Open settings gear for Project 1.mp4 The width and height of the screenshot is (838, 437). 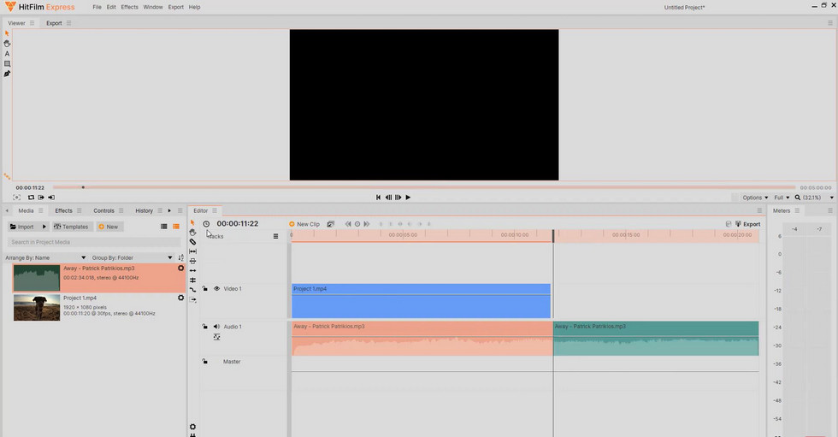(180, 298)
